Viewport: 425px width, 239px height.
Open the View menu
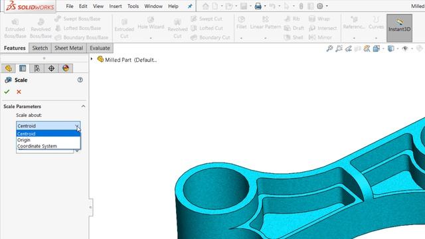click(98, 6)
